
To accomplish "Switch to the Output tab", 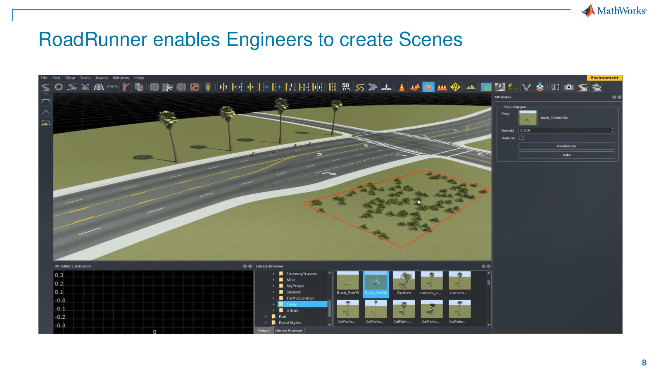I will 264,331.
